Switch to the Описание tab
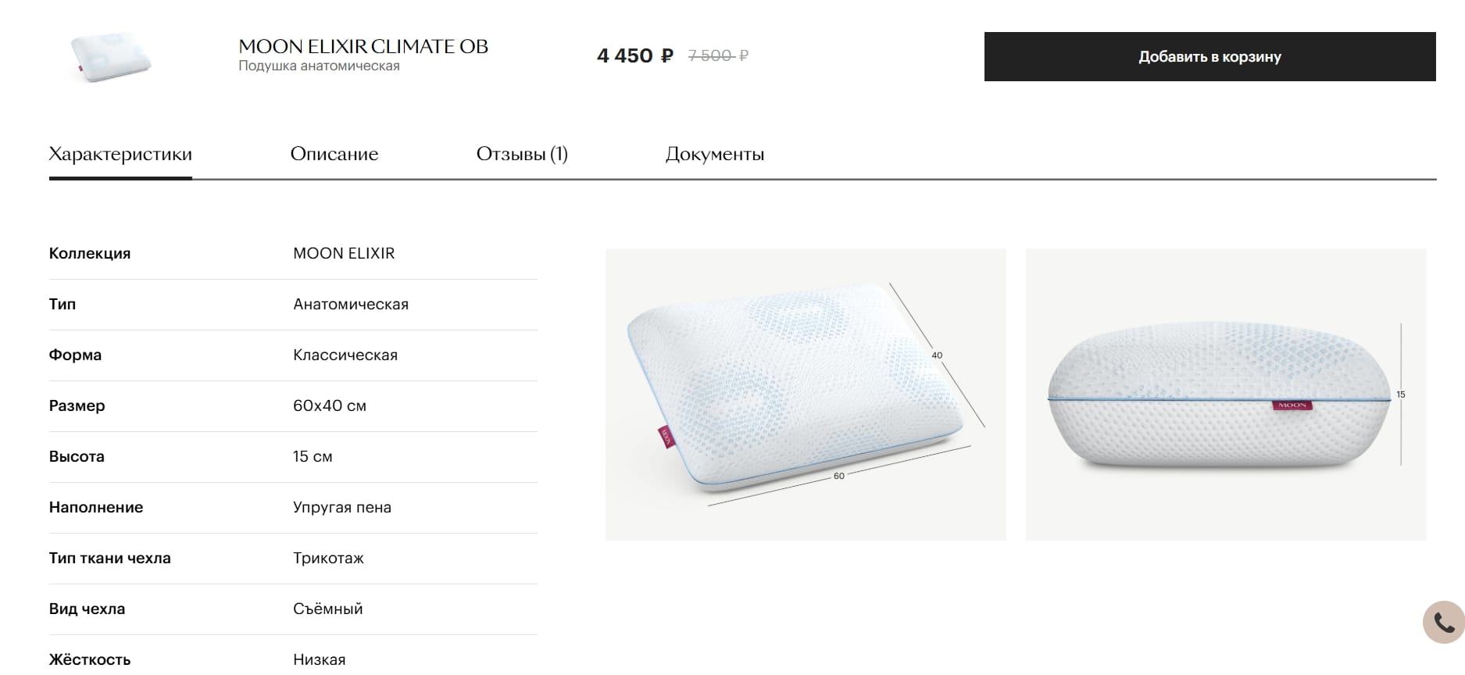Screen dimensions: 1465x675 (x=334, y=154)
